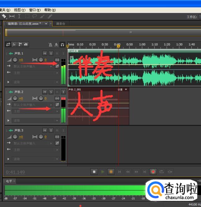Toggle global clip stretching
This screenshot has width=201, height=207.
click(56, 44)
